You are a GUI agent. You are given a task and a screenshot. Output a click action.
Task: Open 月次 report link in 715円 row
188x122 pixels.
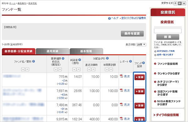[127, 76]
